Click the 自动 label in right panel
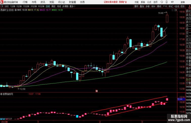The height and width of the screenshot is (123, 191). [188, 80]
